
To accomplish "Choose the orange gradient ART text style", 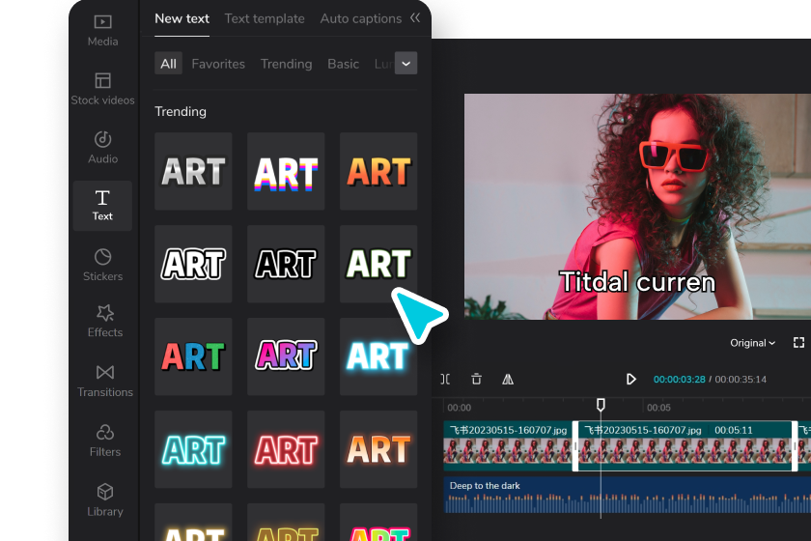I will tap(378, 171).
